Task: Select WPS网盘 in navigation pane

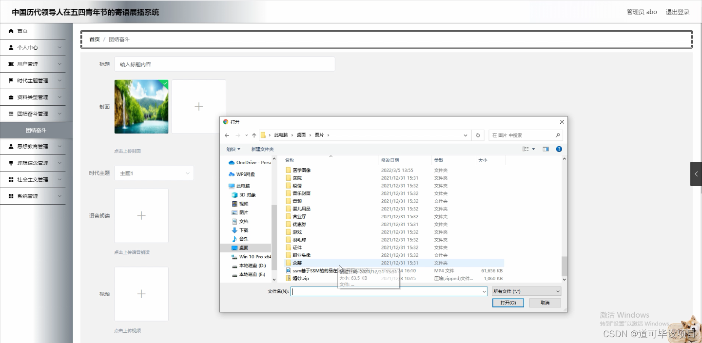Action: click(241, 174)
